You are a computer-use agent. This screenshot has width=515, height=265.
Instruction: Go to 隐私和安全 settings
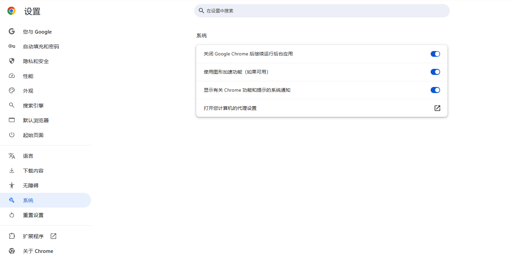click(x=46, y=61)
